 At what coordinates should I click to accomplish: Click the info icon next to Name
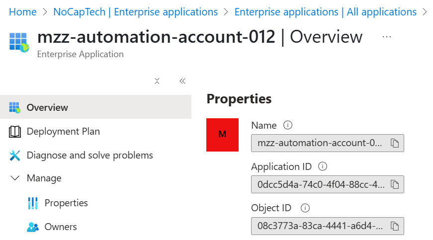tap(288, 125)
